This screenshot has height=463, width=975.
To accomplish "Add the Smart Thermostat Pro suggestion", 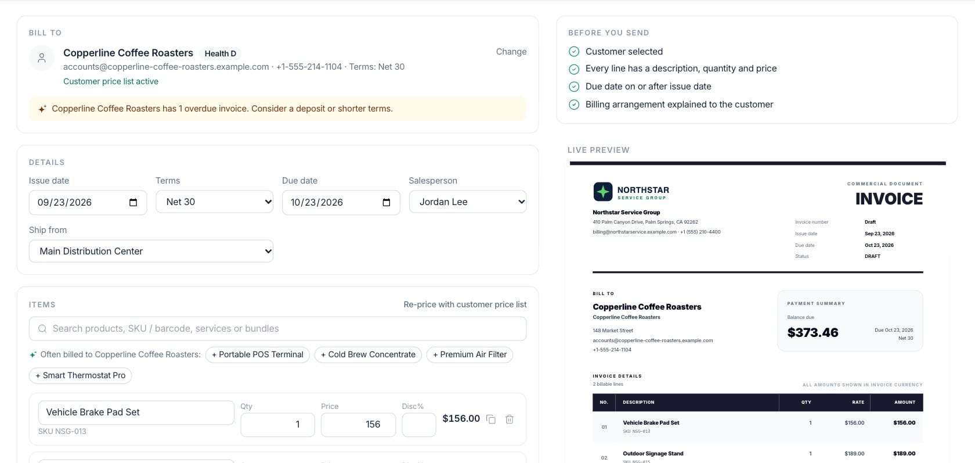I will click(81, 375).
